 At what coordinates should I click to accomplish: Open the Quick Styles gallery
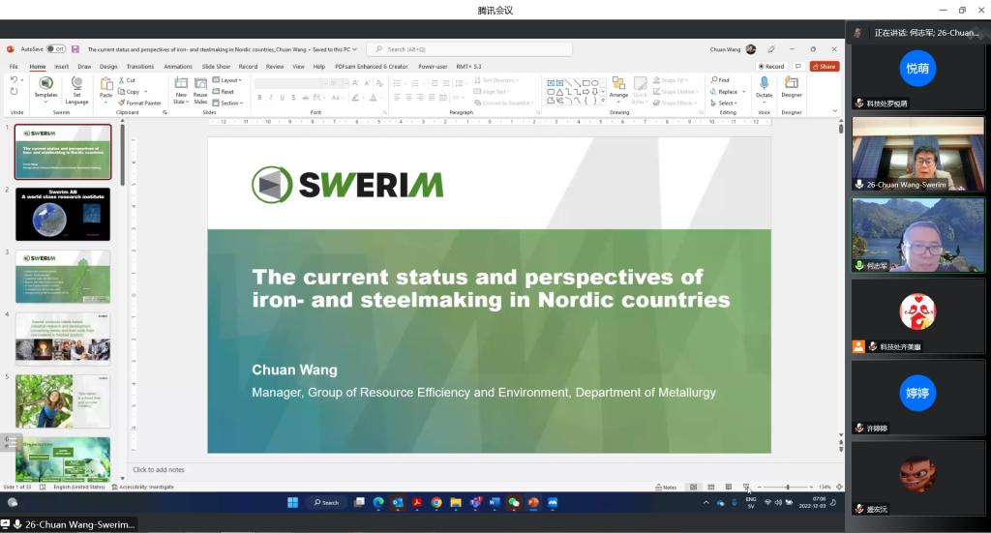point(641,88)
